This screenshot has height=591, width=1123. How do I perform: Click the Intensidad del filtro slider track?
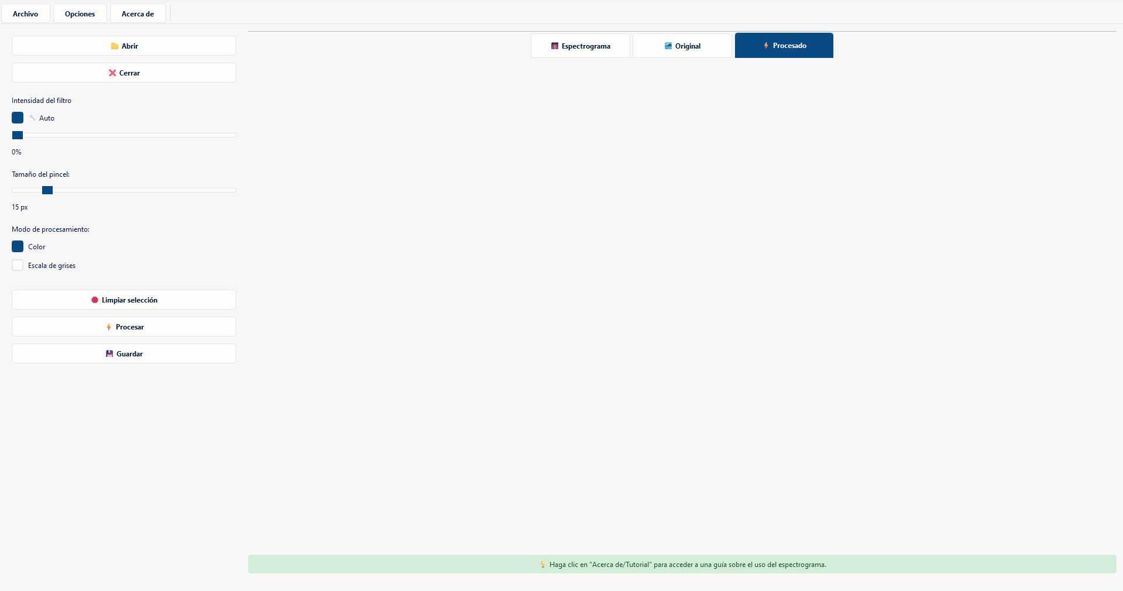[124, 135]
